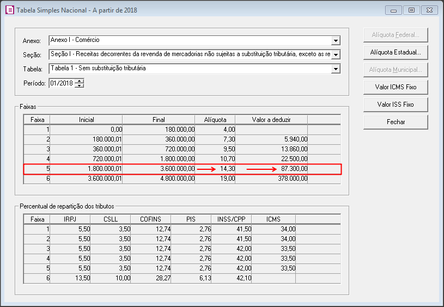Select final value 3.600.000,00

(159, 169)
